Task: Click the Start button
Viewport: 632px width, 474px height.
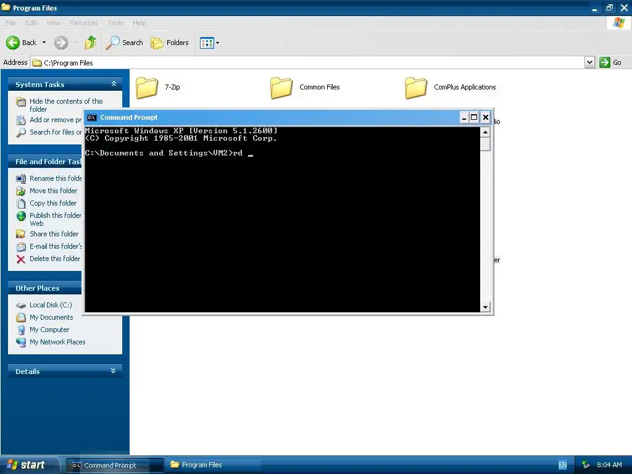Action: (x=29, y=465)
